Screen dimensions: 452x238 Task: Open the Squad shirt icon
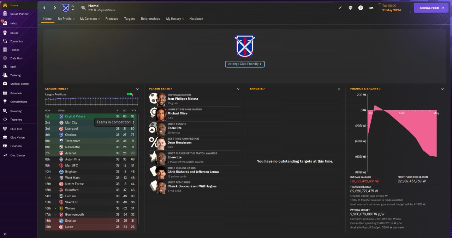(x=5, y=33)
